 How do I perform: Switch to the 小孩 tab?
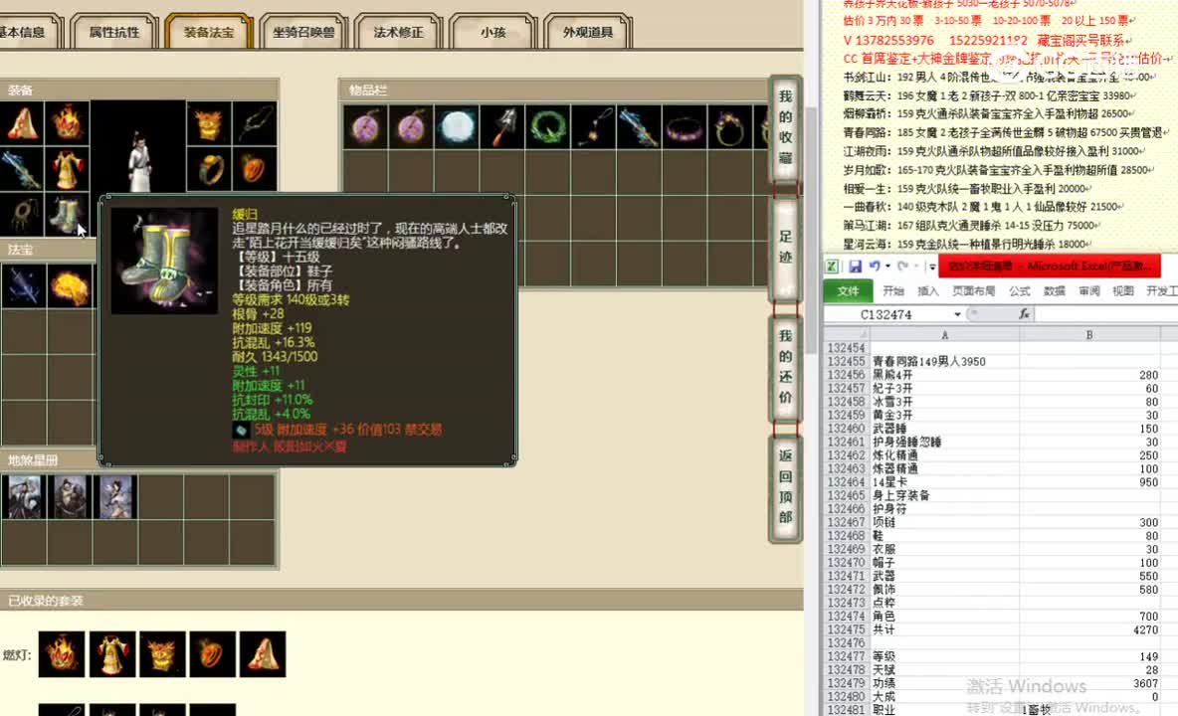[x=492, y=32]
